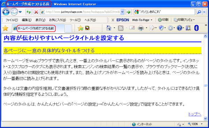This screenshot has width=209, height=128.
Task: Click the Forward arrow button
Action: 14,12
